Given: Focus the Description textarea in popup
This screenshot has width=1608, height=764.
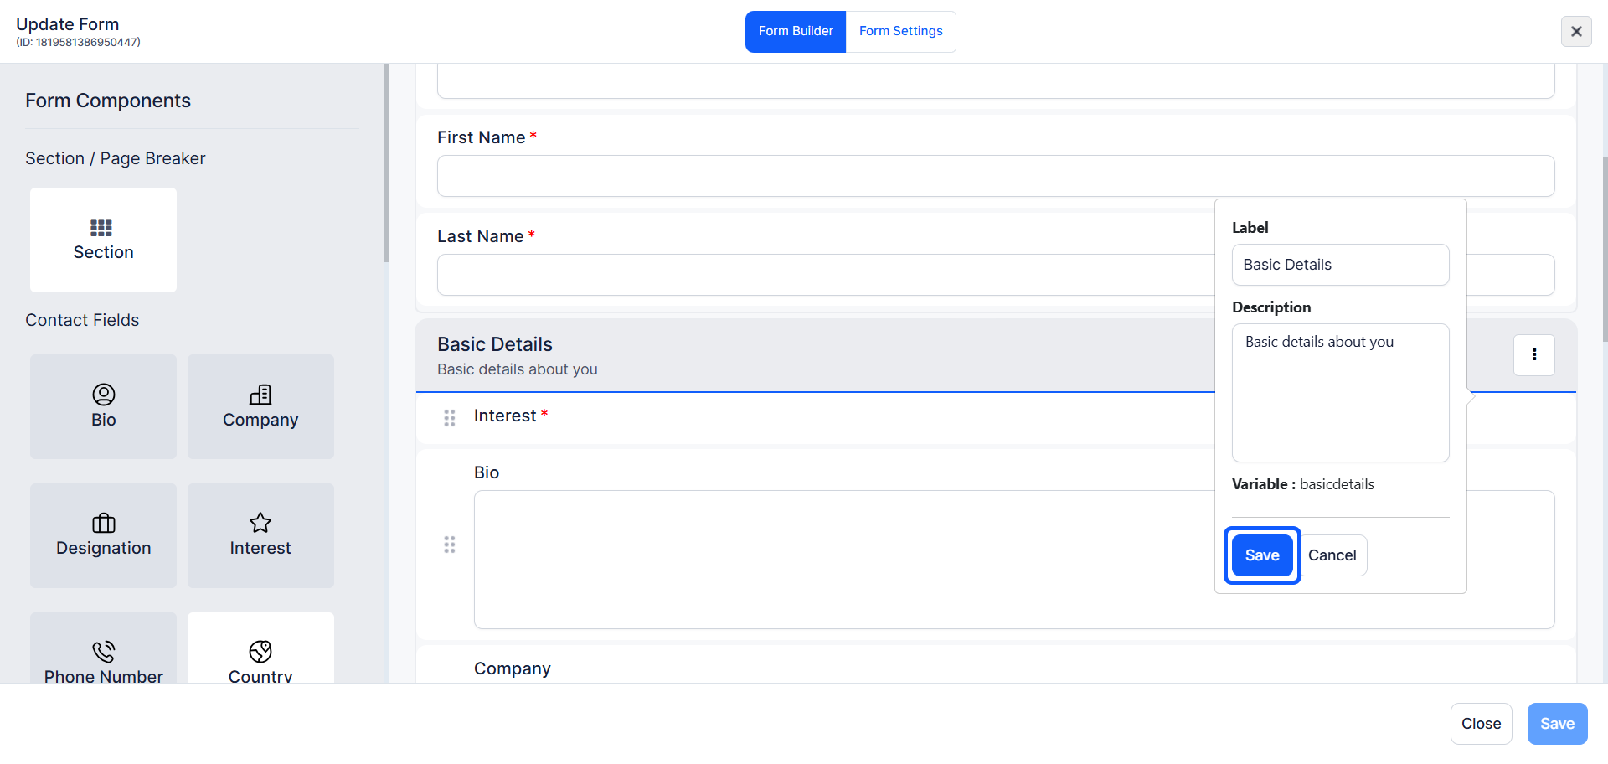Looking at the screenshot, I should click(x=1340, y=393).
